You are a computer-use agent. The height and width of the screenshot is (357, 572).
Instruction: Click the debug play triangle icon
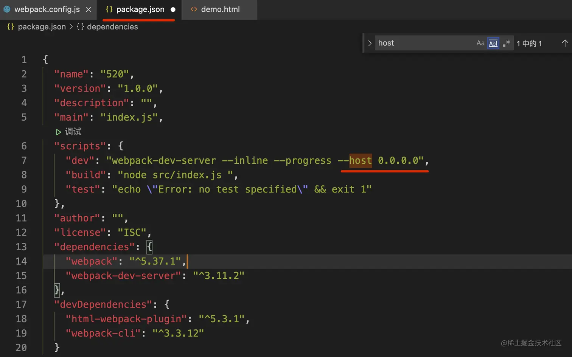coord(58,132)
